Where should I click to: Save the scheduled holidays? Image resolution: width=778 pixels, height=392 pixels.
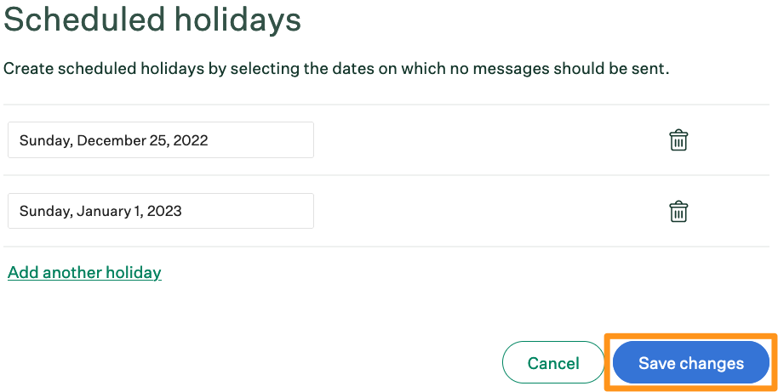[690, 363]
